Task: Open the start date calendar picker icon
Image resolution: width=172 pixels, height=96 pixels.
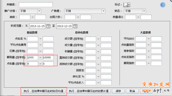Action: click(48, 26)
